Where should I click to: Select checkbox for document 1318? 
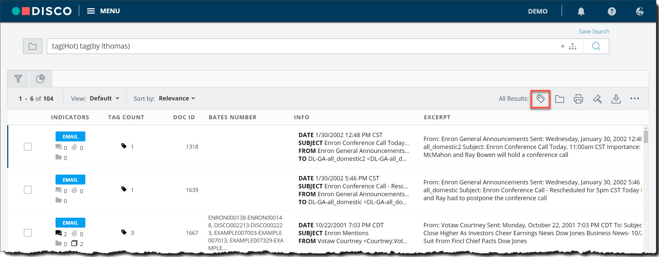click(x=28, y=147)
